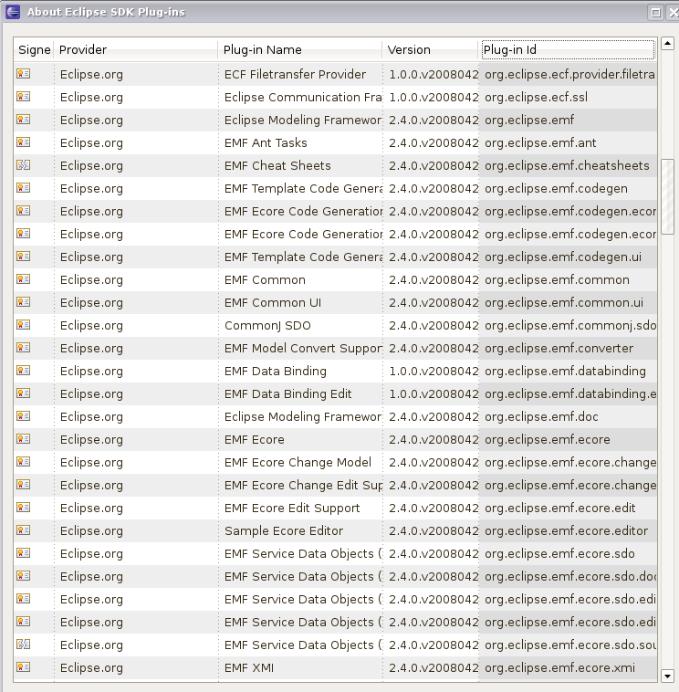679x692 pixels.
Task: Click the signed icon for ECF Filetransfer Provider
Action: tap(24, 74)
